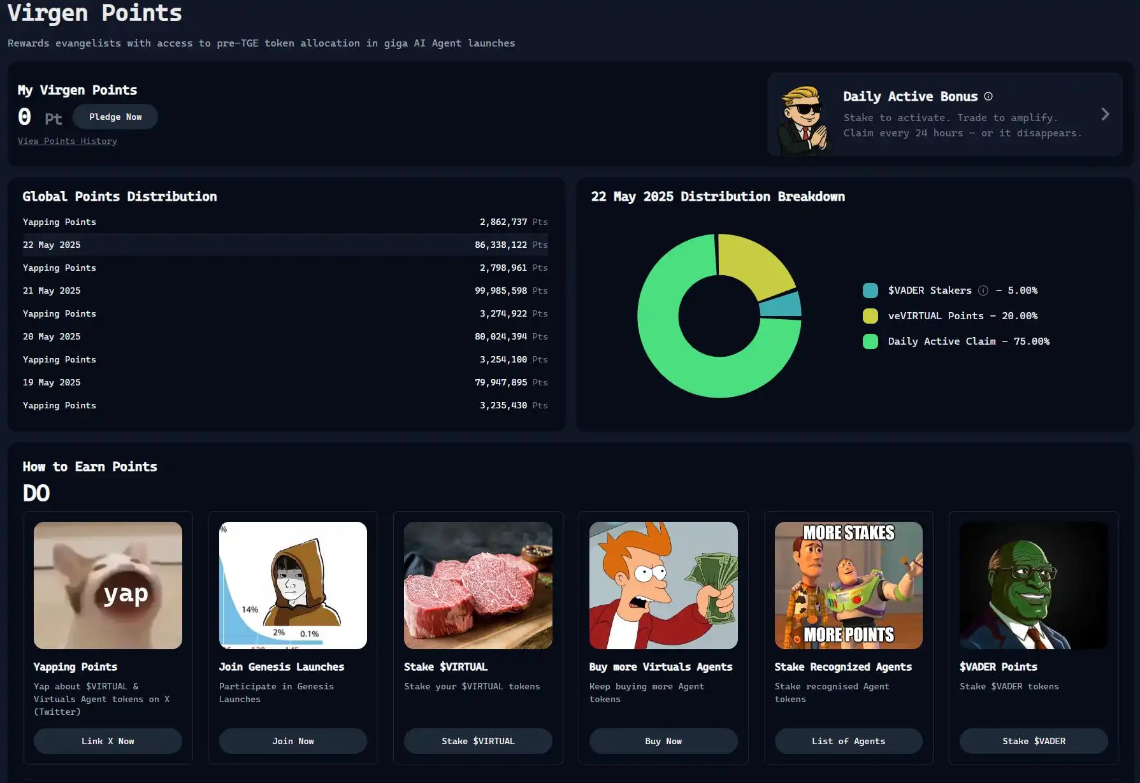Select the 22 May 2025 distribution row
This screenshot has height=783, width=1140.
(285, 245)
